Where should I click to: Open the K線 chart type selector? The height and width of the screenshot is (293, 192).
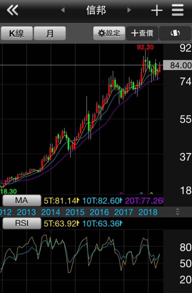click(x=17, y=33)
